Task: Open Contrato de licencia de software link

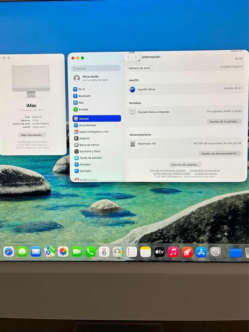Action: pos(167,171)
